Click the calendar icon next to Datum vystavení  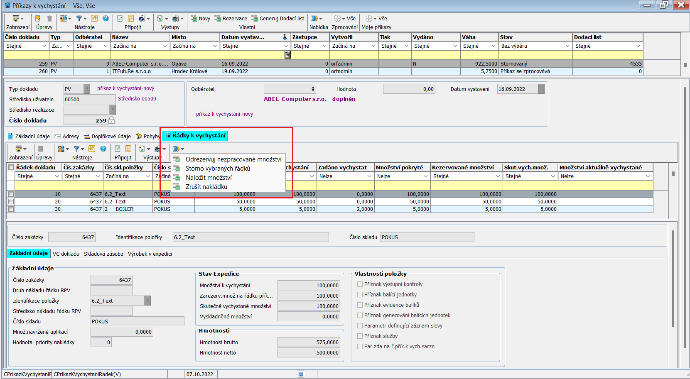coord(541,89)
